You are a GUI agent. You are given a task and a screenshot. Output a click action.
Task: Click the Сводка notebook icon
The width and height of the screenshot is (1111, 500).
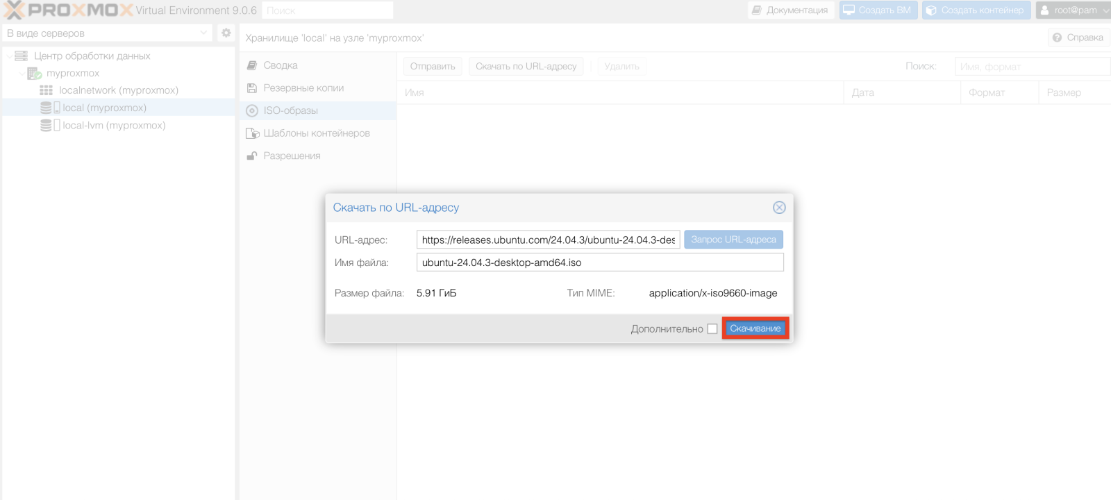tap(252, 65)
